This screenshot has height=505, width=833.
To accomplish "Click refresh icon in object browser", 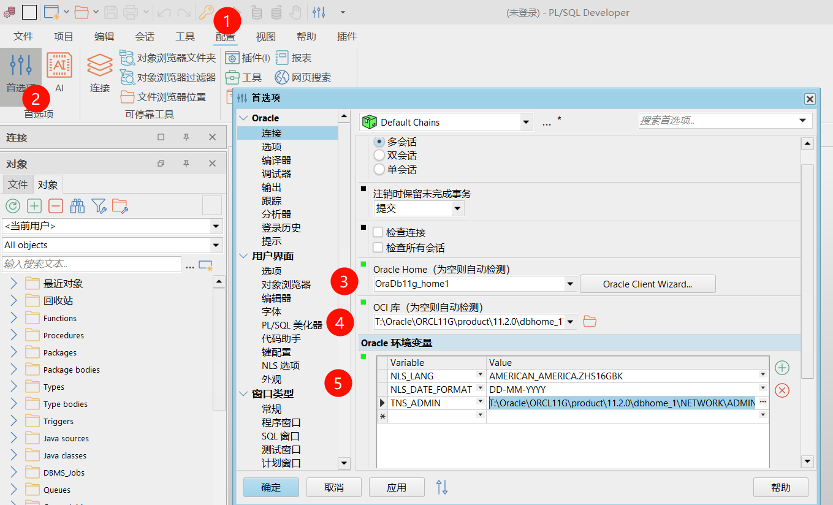I will [x=12, y=206].
